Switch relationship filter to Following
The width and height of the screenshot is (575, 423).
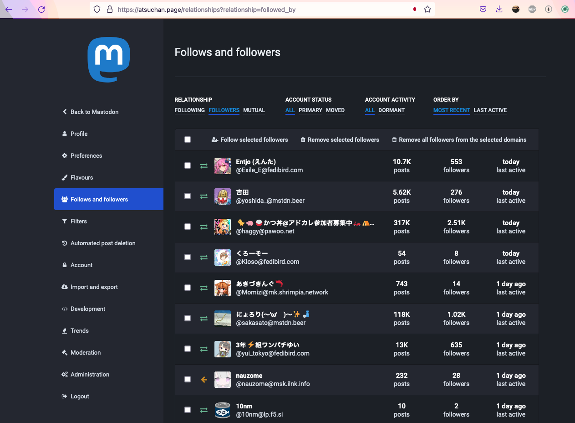click(189, 110)
